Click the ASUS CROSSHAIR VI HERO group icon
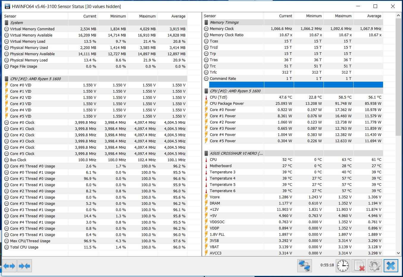The height and width of the screenshot is (277, 403). pyautogui.click(x=206, y=153)
